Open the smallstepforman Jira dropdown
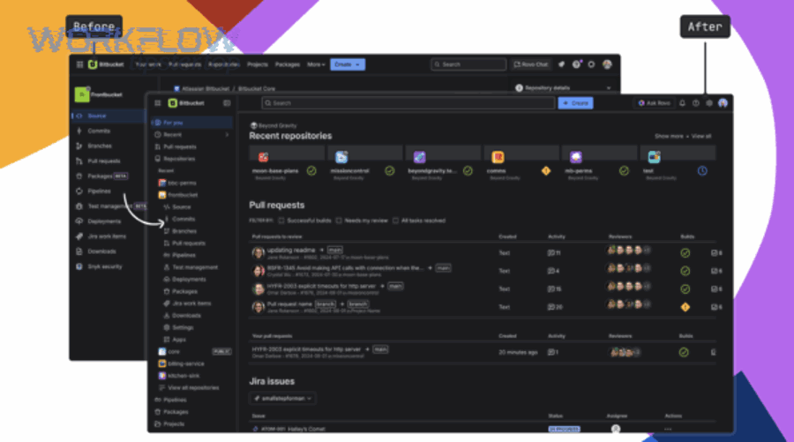Viewport: 794px width, 442px height. 283,398
